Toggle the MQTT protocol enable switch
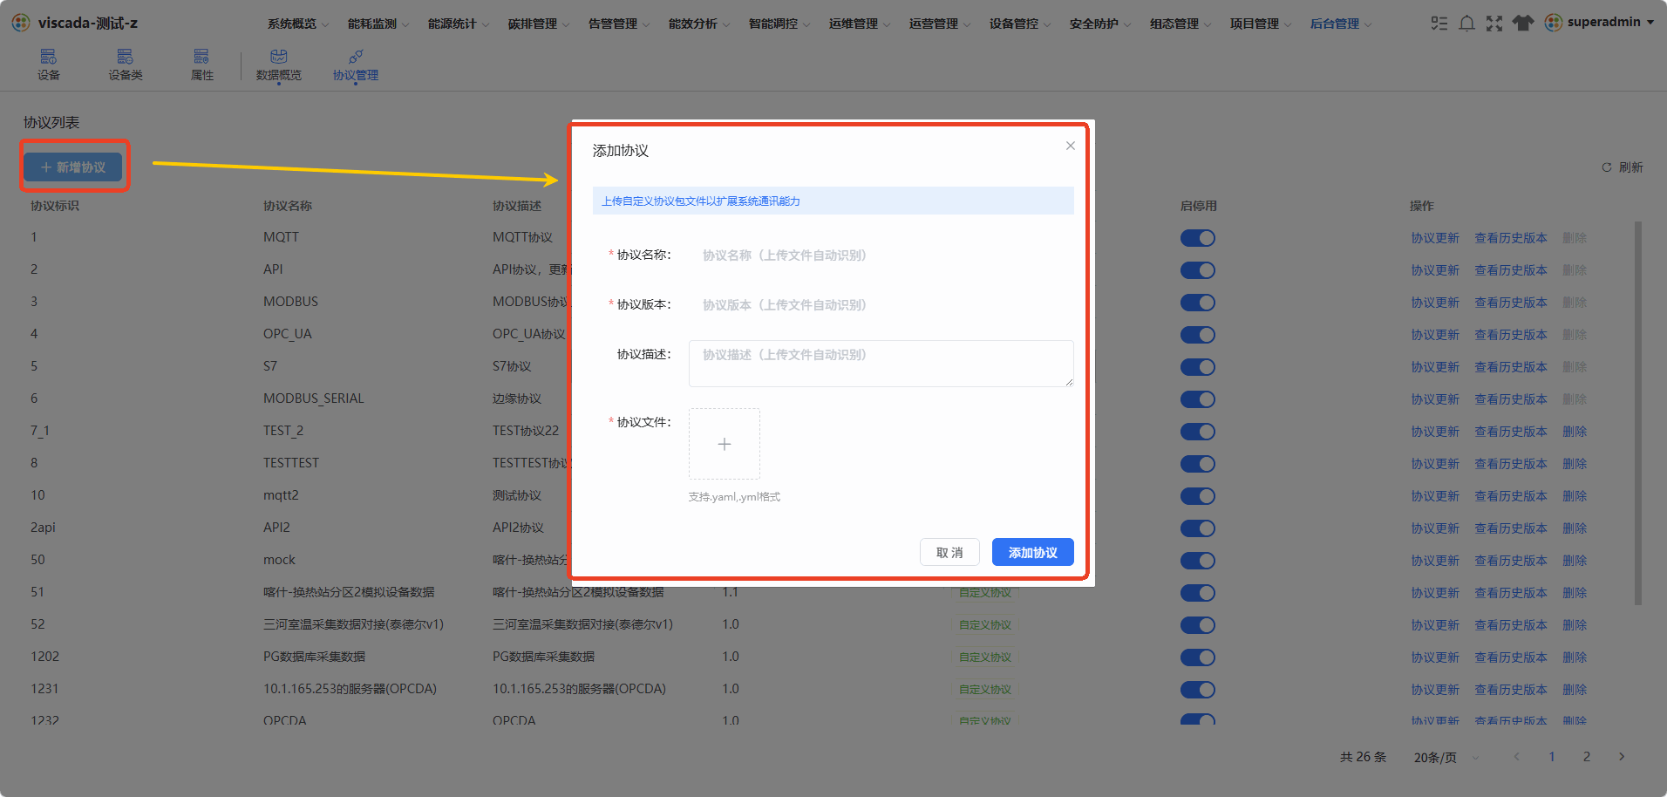Image resolution: width=1667 pixels, height=797 pixels. click(1198, 238)
